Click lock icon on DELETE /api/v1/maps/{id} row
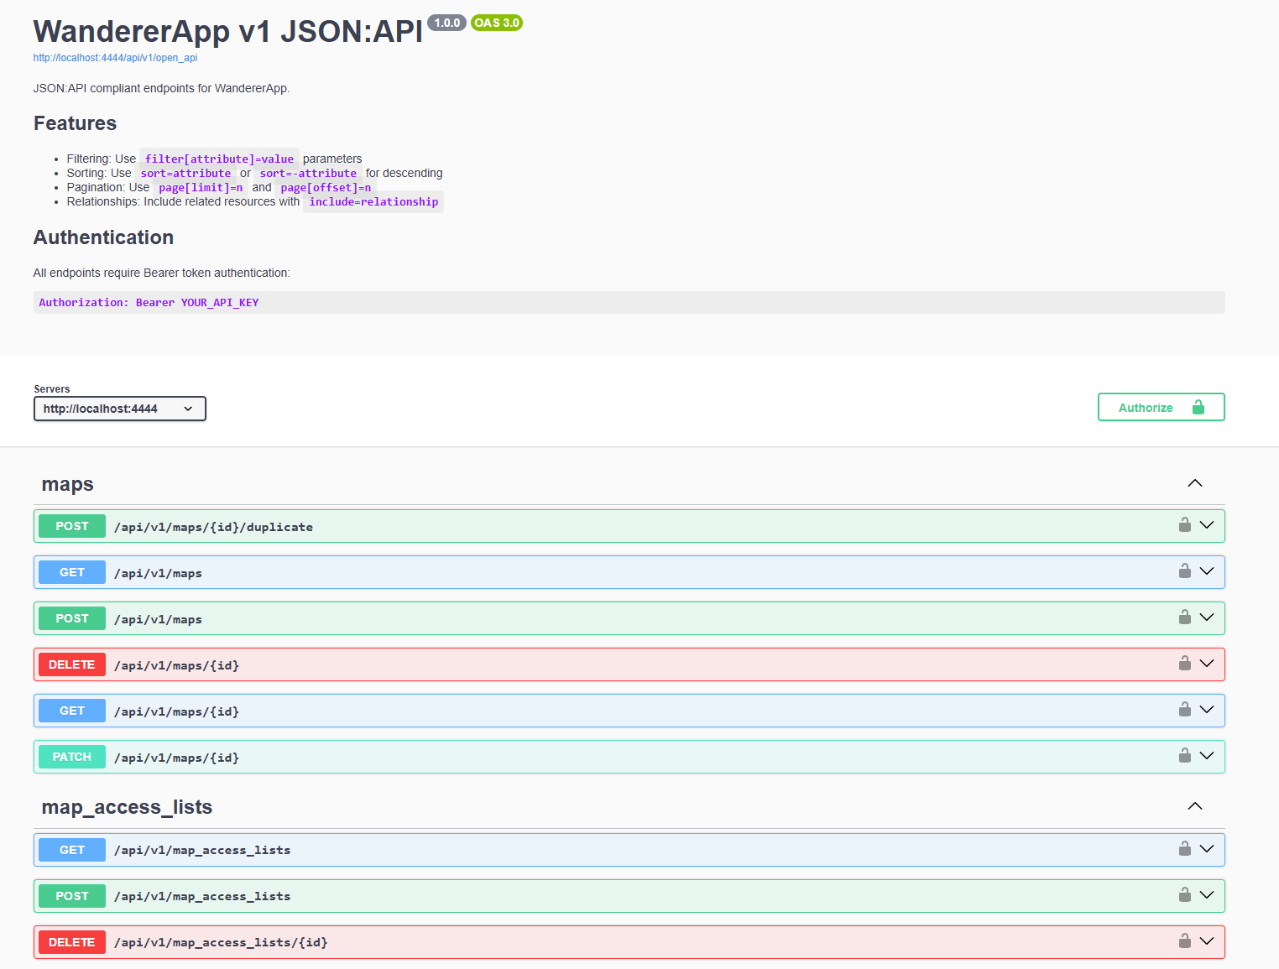This screenshot has width=1279, height=969. [x=1184, y=664]
